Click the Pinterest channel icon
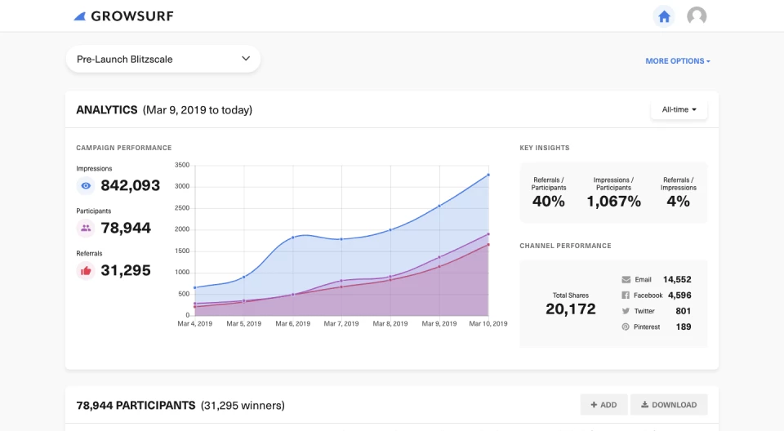The image size is (784, 431). tap(626, 327)
